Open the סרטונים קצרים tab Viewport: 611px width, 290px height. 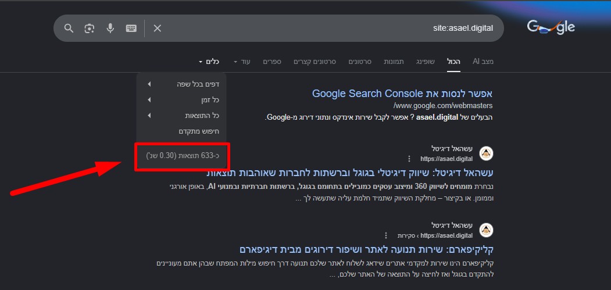pyautogui.click(x=315, y=62)
